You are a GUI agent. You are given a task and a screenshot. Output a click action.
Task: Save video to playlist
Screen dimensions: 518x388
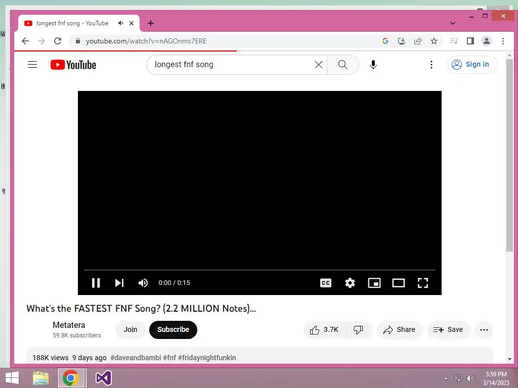(448, 329)
